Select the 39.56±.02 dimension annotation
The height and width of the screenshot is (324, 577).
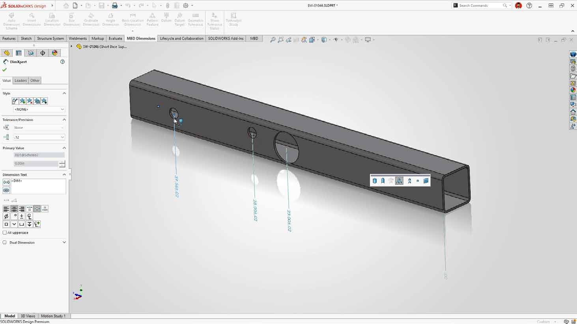coord(177,186)
